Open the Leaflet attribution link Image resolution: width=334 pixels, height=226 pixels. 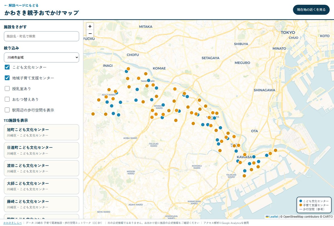(272, 217)
